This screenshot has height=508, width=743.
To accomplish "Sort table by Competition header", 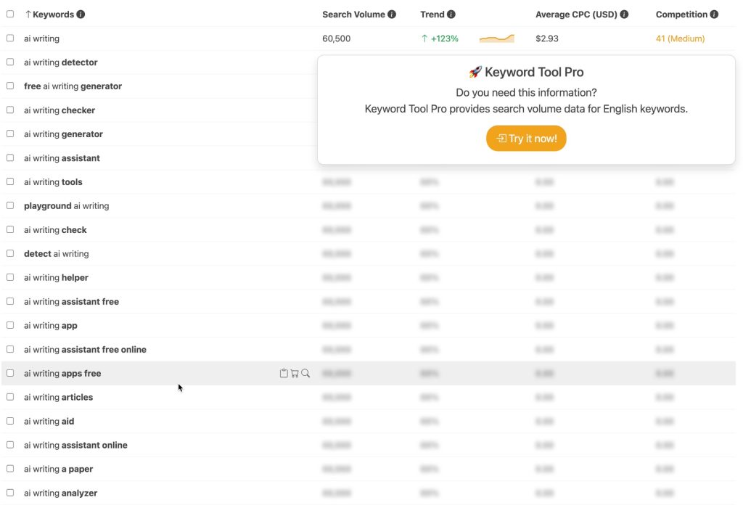I will pyautogui.click(x=681, y=15).
